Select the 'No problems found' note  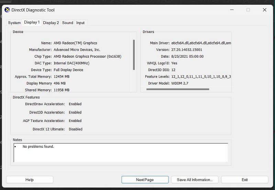(x=38, y=147)
